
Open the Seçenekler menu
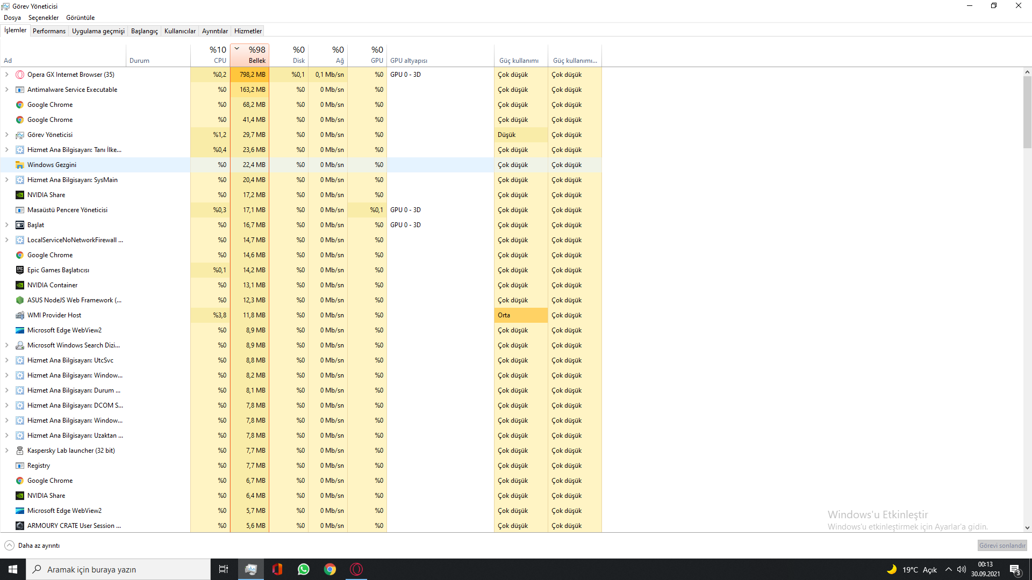[43, 18]
